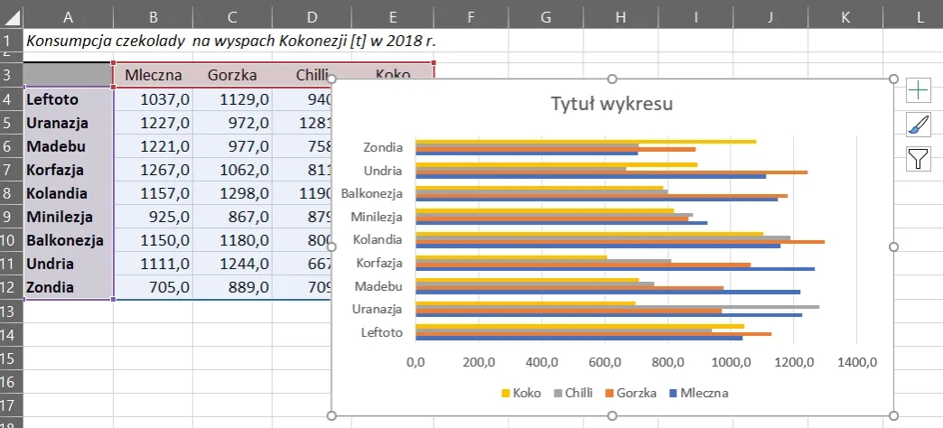Grab chart's top-right corner resize handle

tap(893, 79)
